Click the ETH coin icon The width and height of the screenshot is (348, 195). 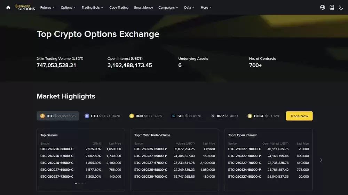[87, 116]
